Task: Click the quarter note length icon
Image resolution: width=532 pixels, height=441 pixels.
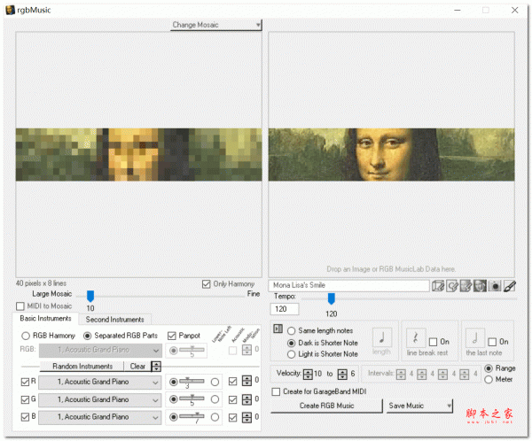Action: point(382,337)
